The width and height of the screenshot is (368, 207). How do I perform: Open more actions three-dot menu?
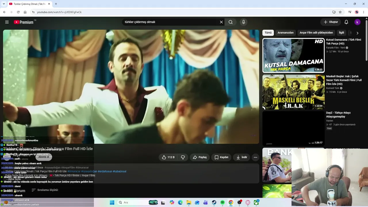coord(255,157)
